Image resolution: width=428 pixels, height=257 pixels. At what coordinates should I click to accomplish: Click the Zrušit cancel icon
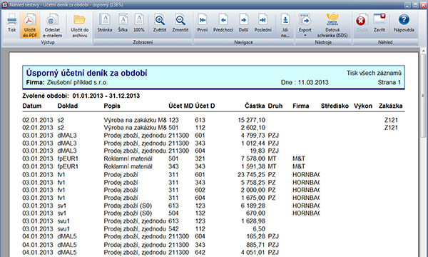coord(362,23)
